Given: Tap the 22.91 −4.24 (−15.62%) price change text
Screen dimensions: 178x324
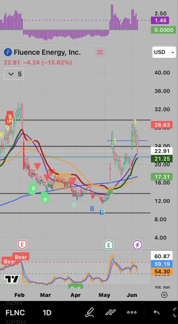Looking at the screenshot, I should click(38, 62).
